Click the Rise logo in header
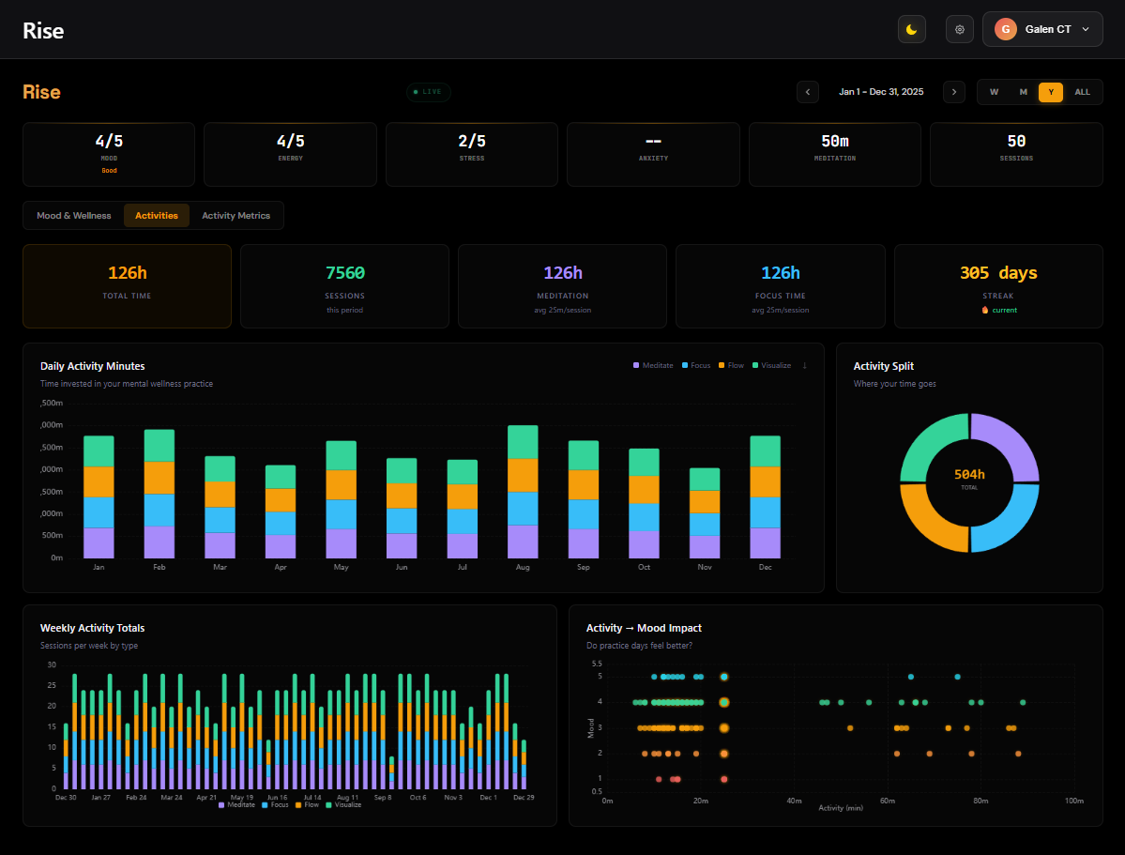This screenshot has height=855, width=1125. [43, 30]
